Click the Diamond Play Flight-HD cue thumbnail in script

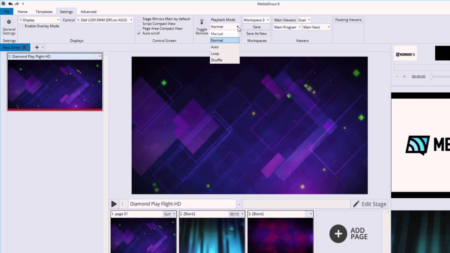[x=55, y=85]
